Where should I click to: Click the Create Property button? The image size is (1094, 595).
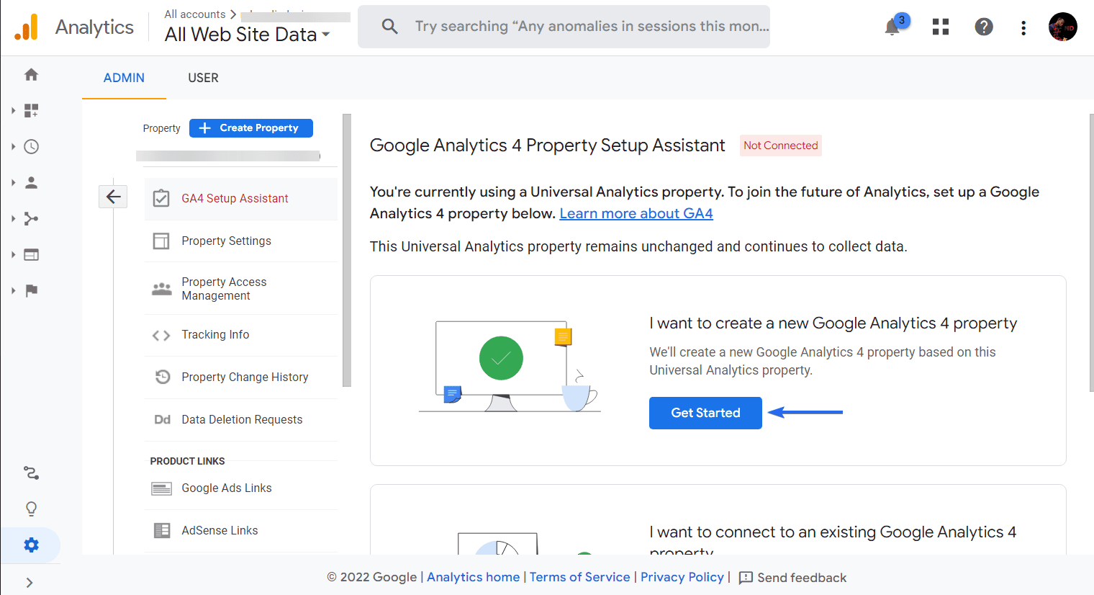point(250,127)
